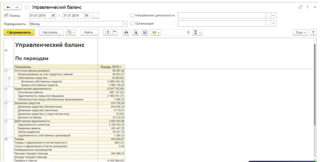This screenshot has height=162, width=321.
Task: Enable the Организация checkbox
Action: coord(132,24)
